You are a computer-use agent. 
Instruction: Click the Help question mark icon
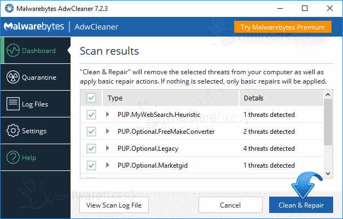(13, 157)
